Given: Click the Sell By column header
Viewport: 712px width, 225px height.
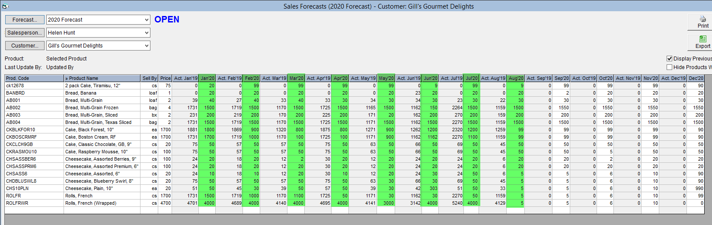Looking at the screenshot, I should (150, 78).
